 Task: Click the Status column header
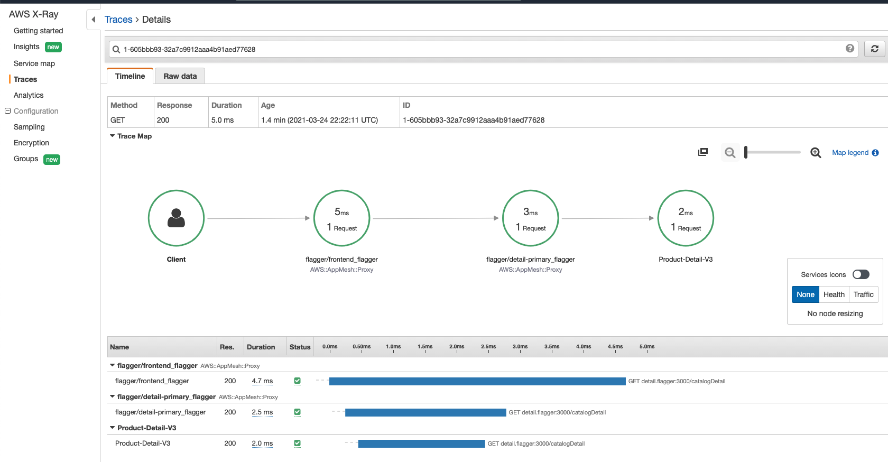(x=300, y=347)
